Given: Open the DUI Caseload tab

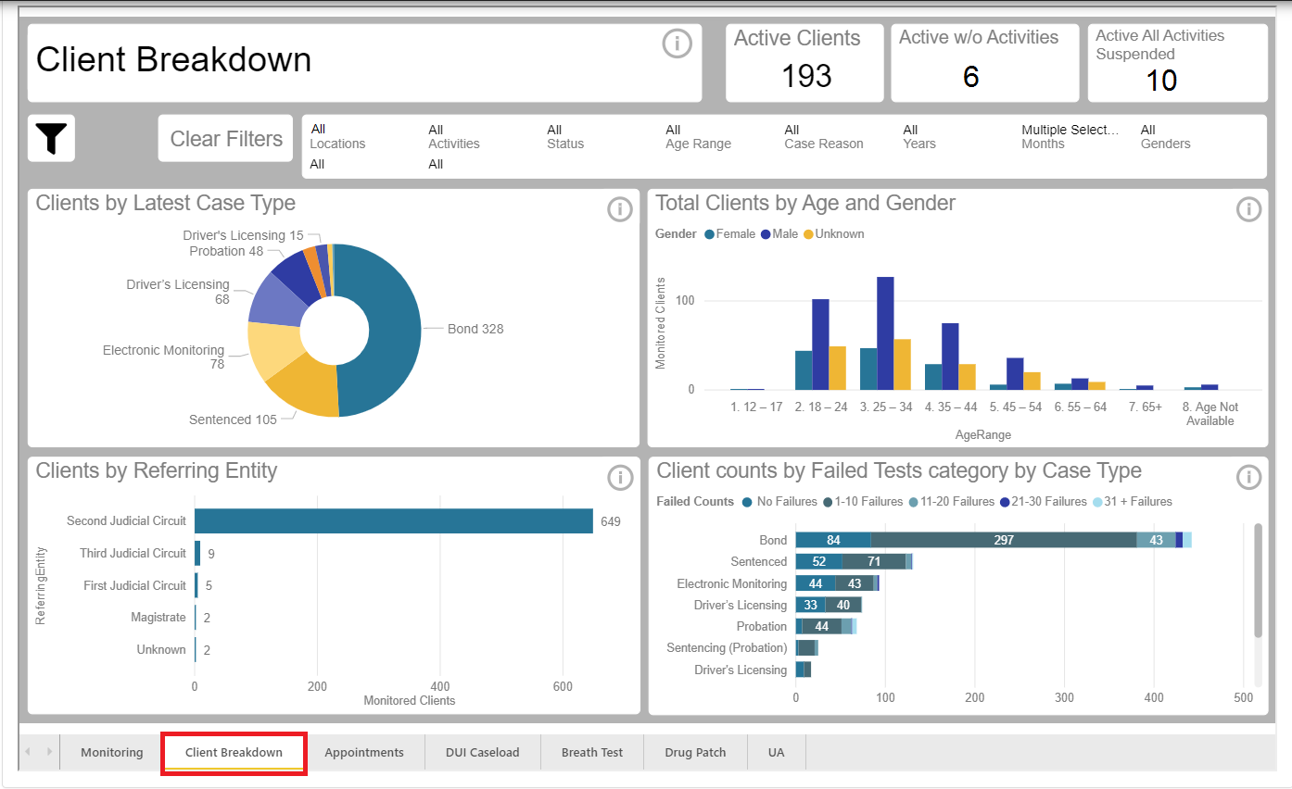Looking at the screenshot, I should click(x=482, y=752).
